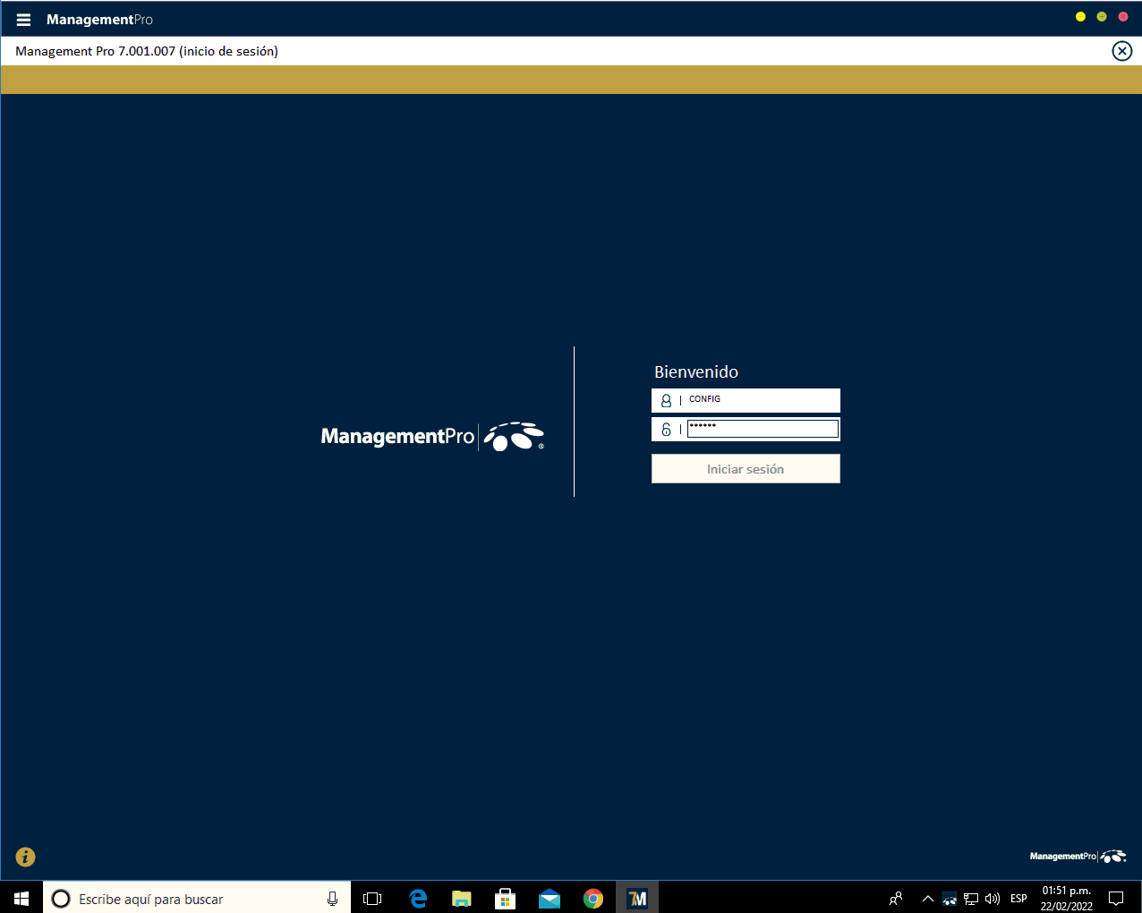The image size is (1142, 913).
Task: Open the hamburger menu in title bar
Action: tap(23, 20)
